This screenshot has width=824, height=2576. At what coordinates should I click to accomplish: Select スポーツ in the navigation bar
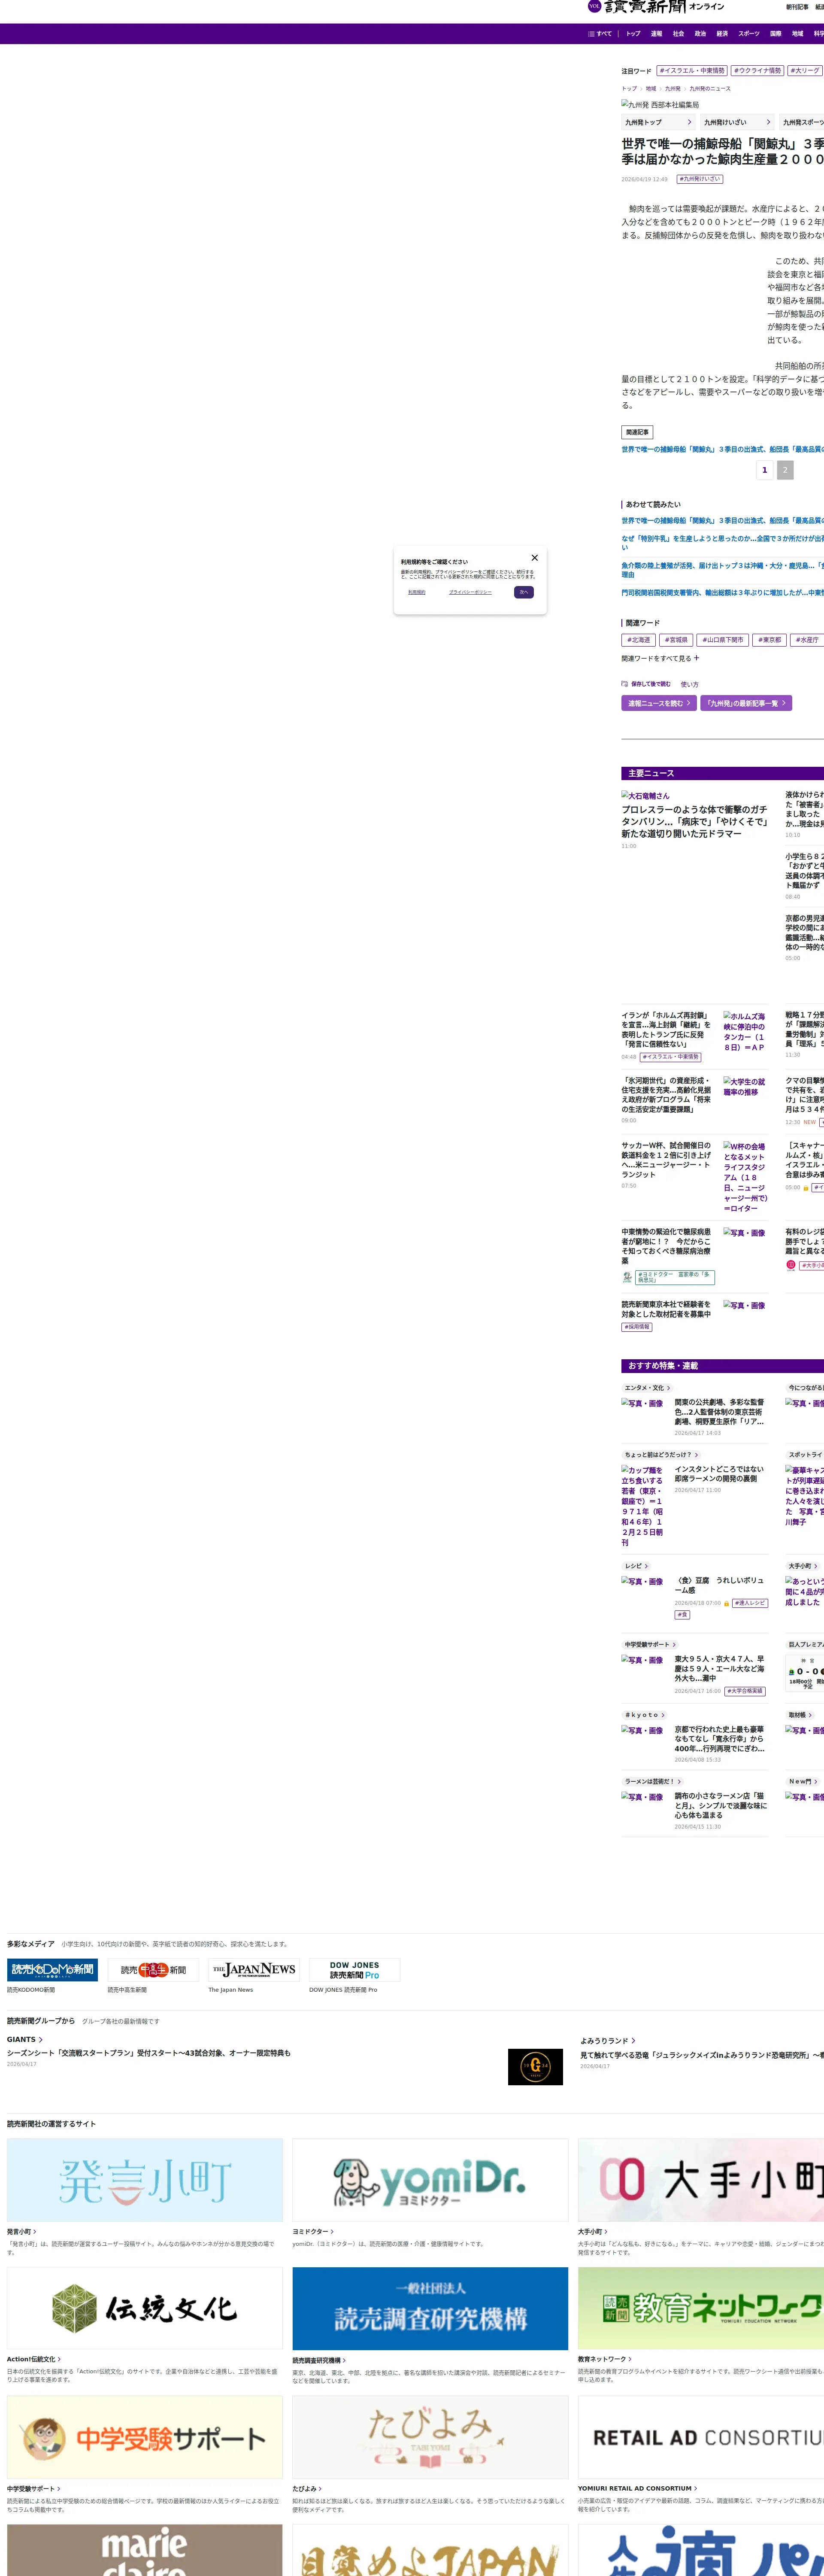tap(749, 34)
